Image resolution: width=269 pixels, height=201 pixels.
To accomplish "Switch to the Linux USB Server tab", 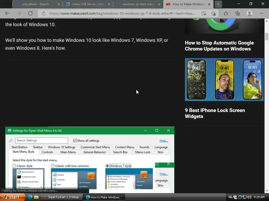I will pos(88,4).
